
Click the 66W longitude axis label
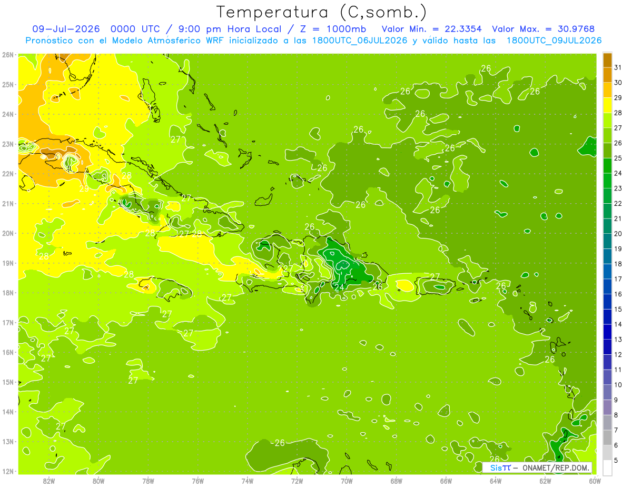pyautogui.click(x=446, y=481)
